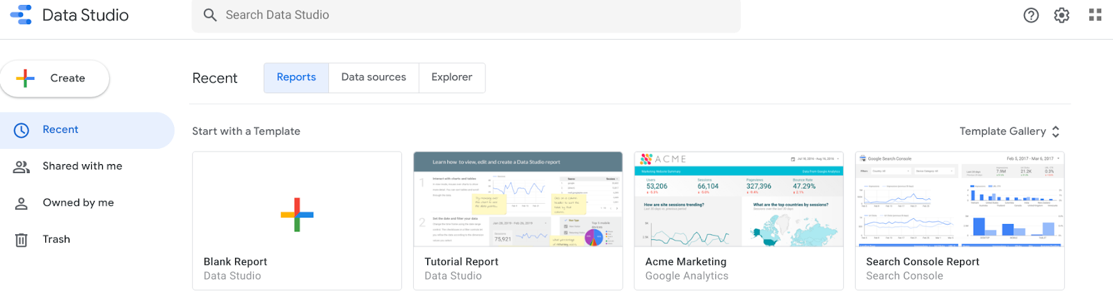Click the trash can icon in sidebar
This screenshot has width=1113, height=308.
pos(22,240)
